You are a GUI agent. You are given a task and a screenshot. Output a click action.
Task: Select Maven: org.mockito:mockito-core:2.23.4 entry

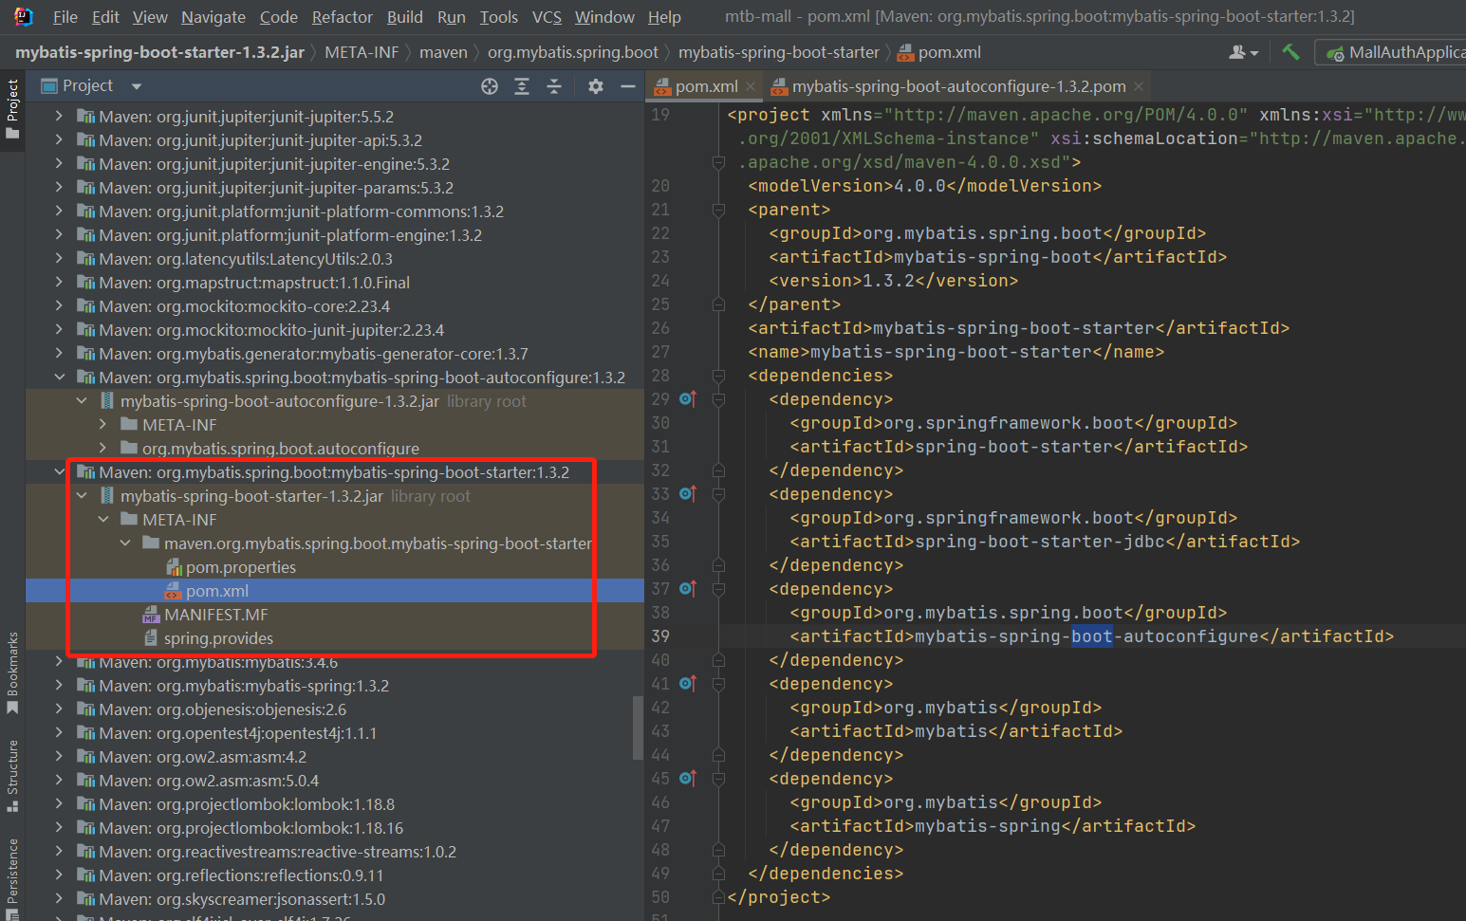233,306
